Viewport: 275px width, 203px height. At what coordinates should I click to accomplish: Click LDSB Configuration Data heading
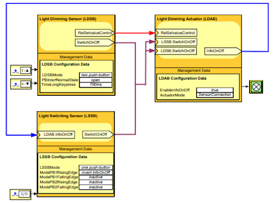click(x=65, y=65)
